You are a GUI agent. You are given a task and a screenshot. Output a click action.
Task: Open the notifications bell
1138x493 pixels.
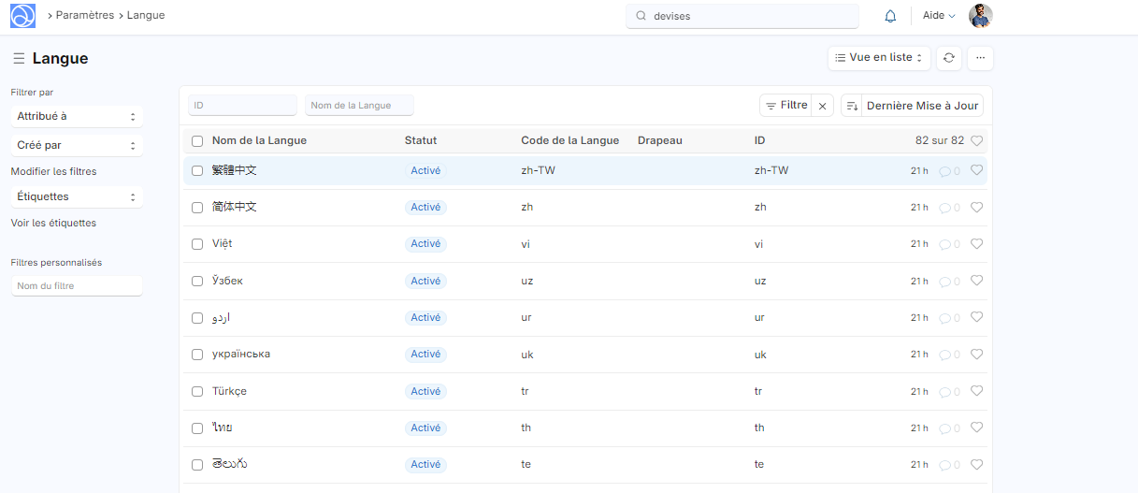coord(890,16)
